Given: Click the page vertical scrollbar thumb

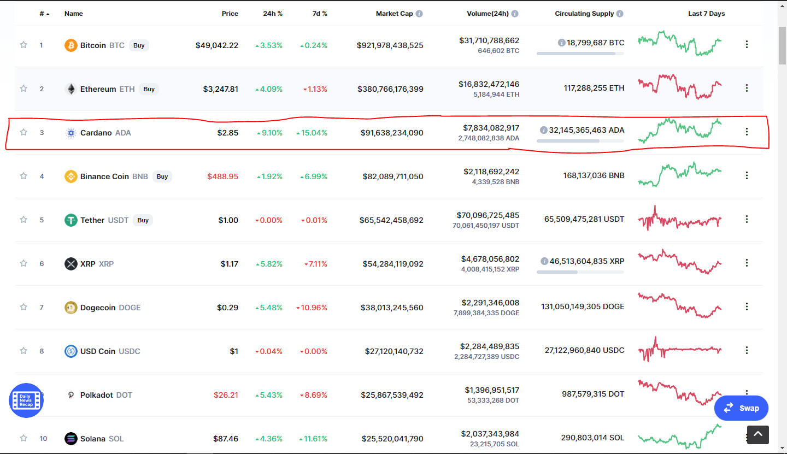Looking at the screenshot, I should coord(782,45).
